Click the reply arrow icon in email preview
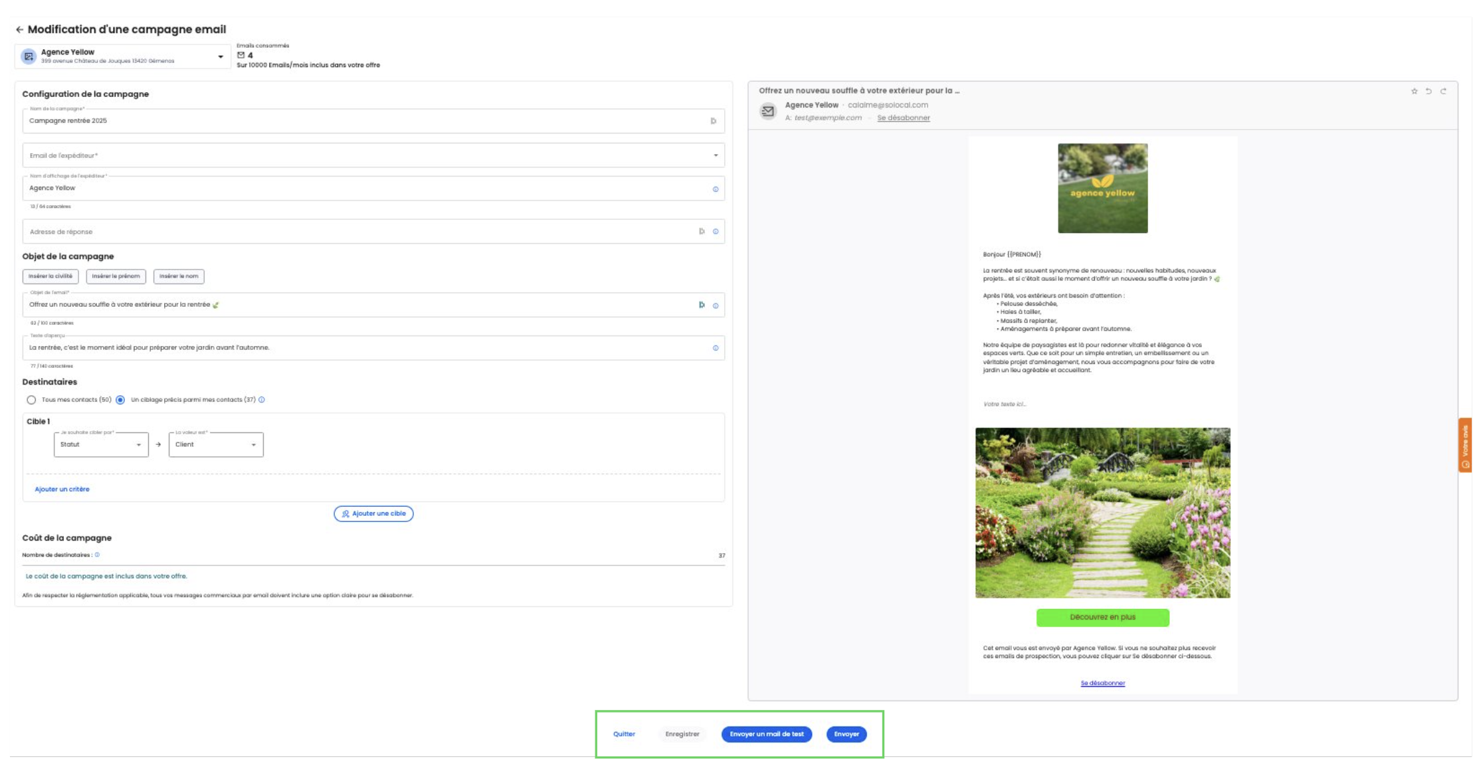 coord(1429,92)
